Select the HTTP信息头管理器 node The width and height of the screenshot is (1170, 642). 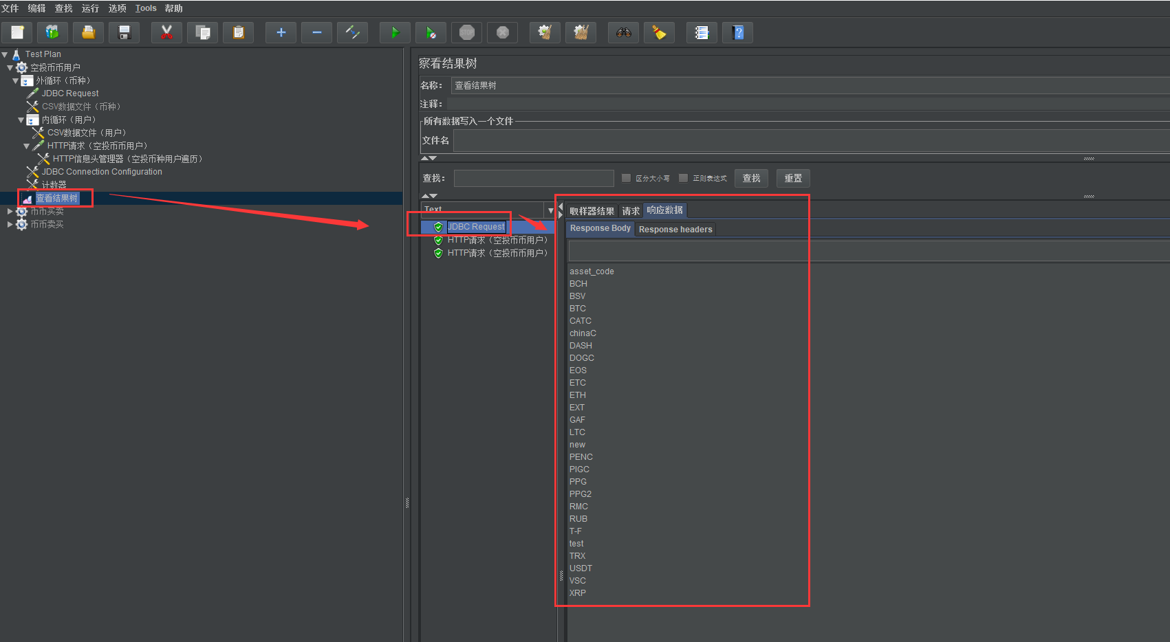[127, 159]
